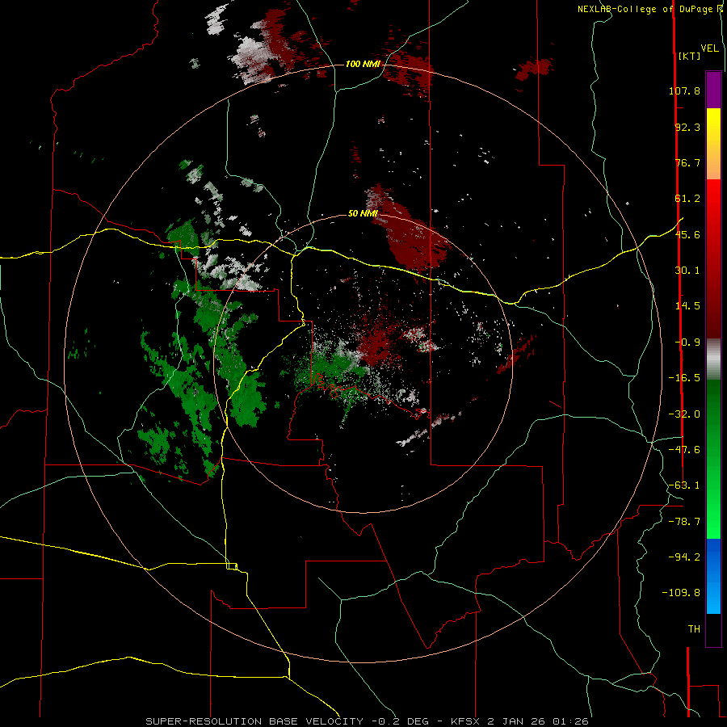727x727 pixels.
Task: Click the 30.1 legend value
Action: (x=687, y=271)
